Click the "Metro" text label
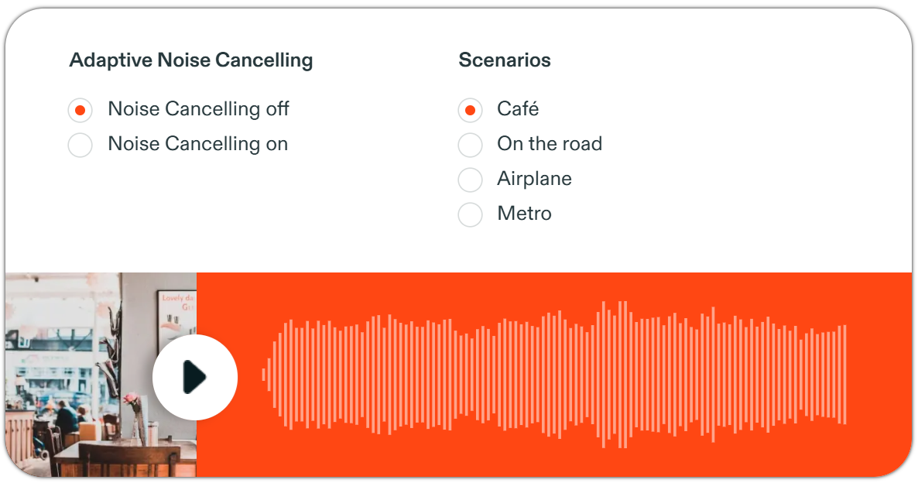The image size is (918, 490). [524, 213]
